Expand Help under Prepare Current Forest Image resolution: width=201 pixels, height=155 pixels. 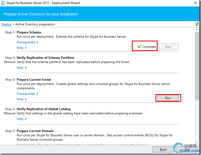coord(21,99)
